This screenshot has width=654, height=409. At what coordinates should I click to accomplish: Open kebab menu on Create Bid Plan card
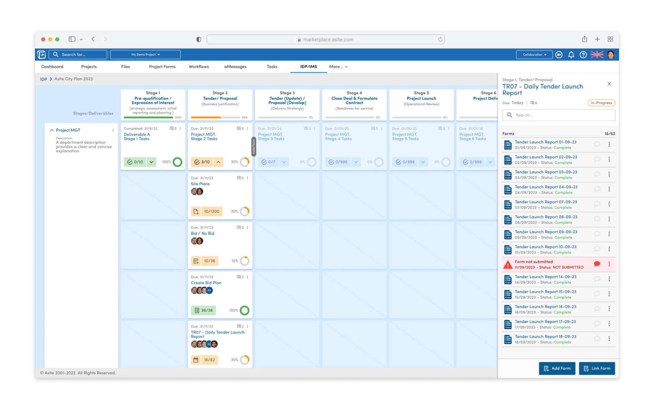248,277
